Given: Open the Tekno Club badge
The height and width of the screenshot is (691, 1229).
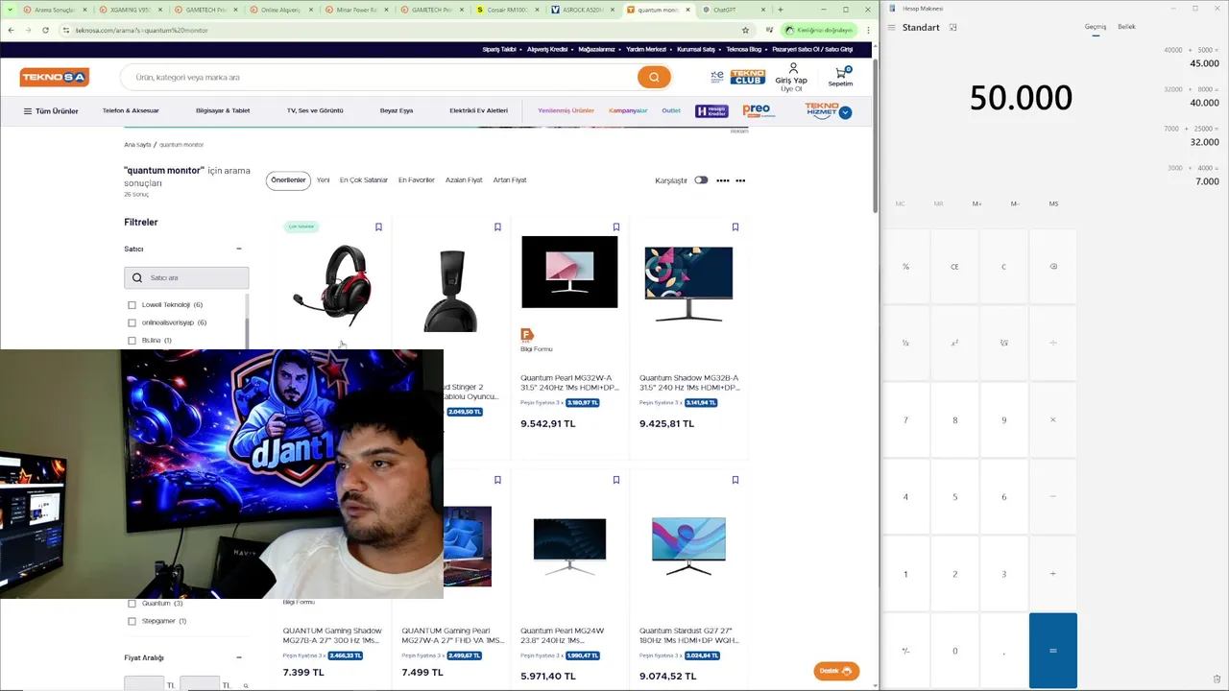Looking at the screenshot, I should 747,77.
